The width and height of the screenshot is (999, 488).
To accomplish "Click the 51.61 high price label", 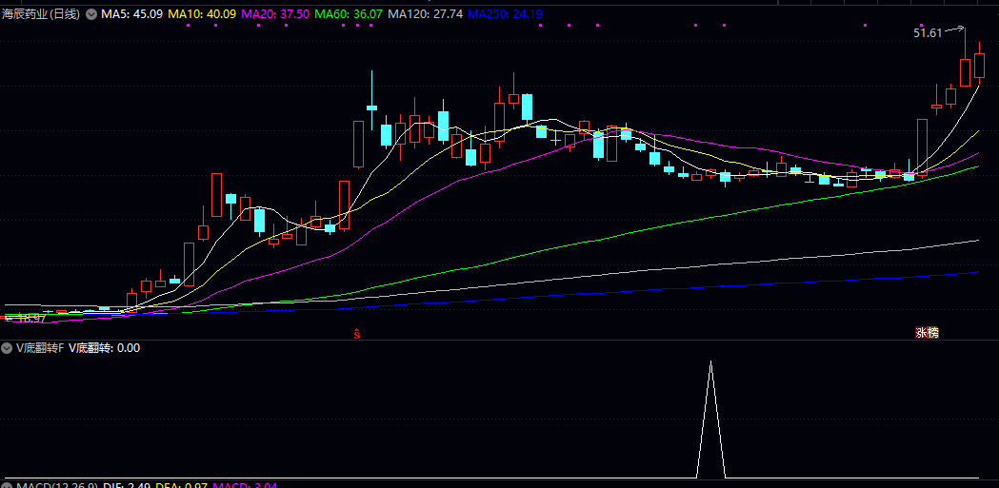I will tap(928, 33).
